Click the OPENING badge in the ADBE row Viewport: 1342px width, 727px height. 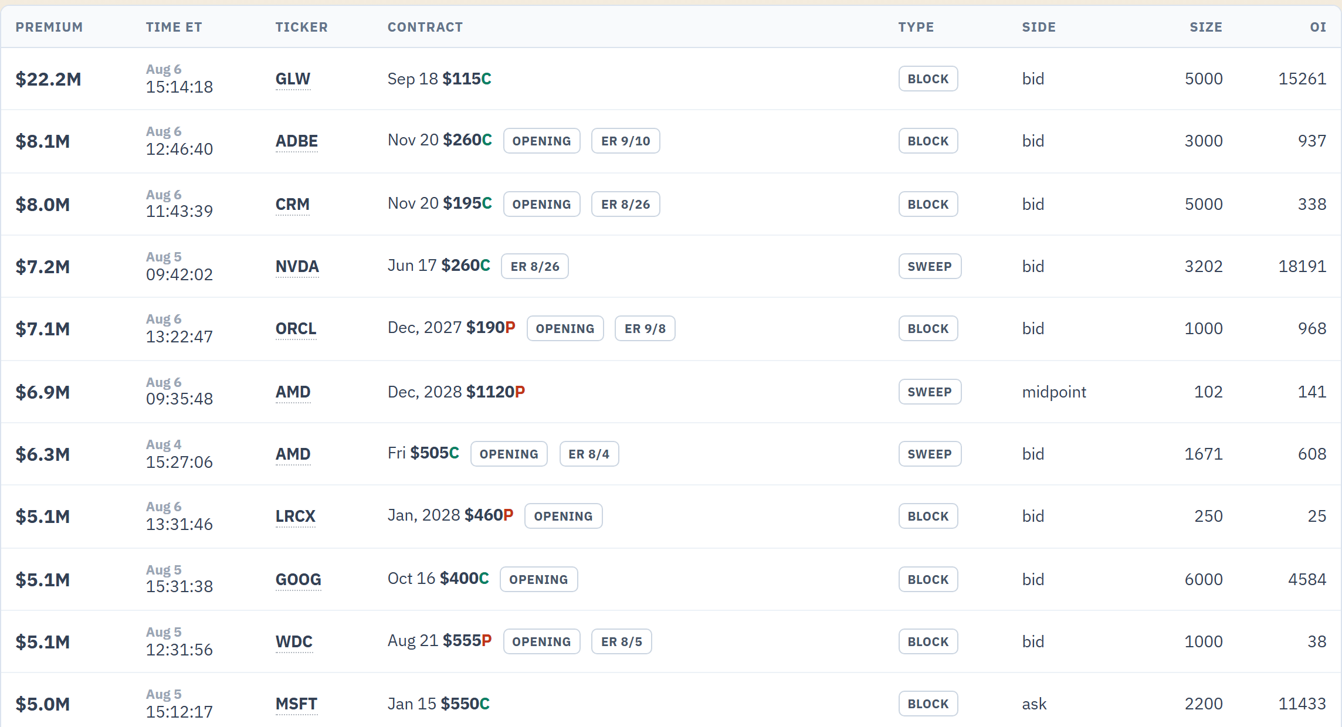point(542,141)
